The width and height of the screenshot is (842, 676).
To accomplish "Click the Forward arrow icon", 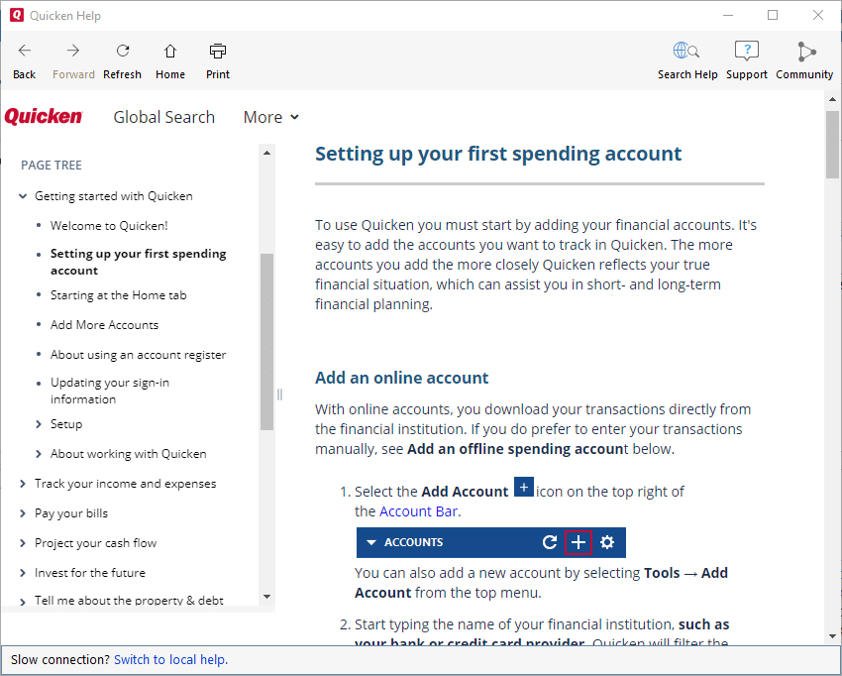I will 73,51.
